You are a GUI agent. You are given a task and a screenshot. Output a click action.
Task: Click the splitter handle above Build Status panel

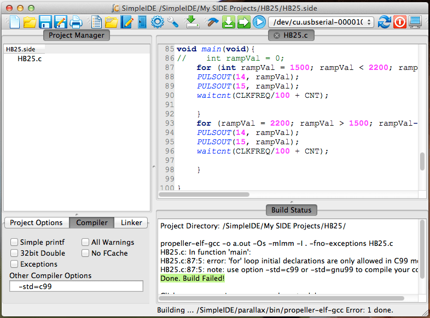coord(292,202)
